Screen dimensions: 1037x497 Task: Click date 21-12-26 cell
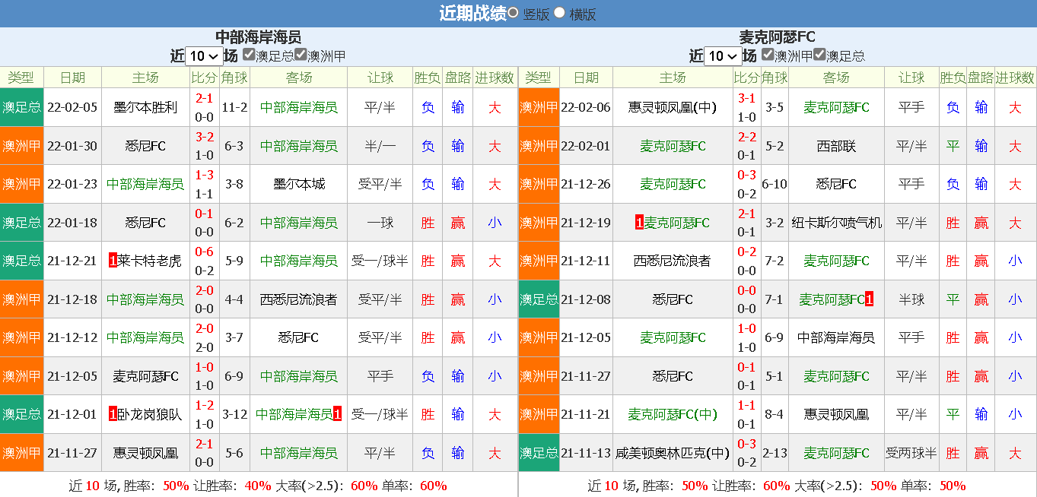point(586,184)
